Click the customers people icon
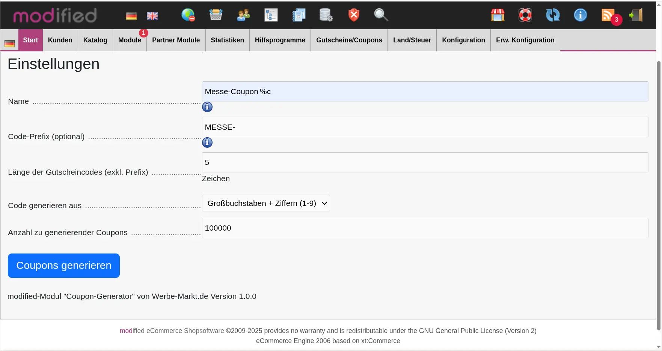The height and width of the screenshot is (351, 662). [243, 15]
